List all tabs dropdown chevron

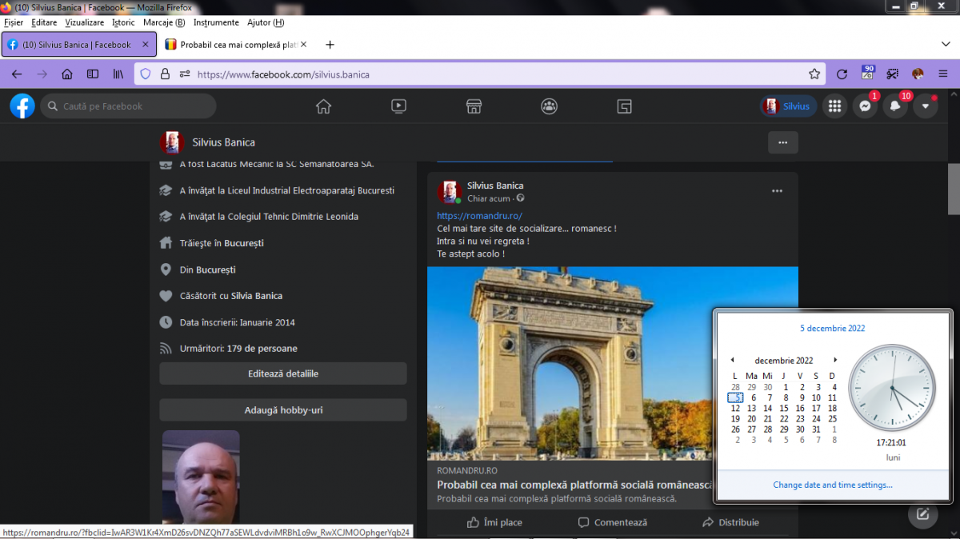point(946,44)
